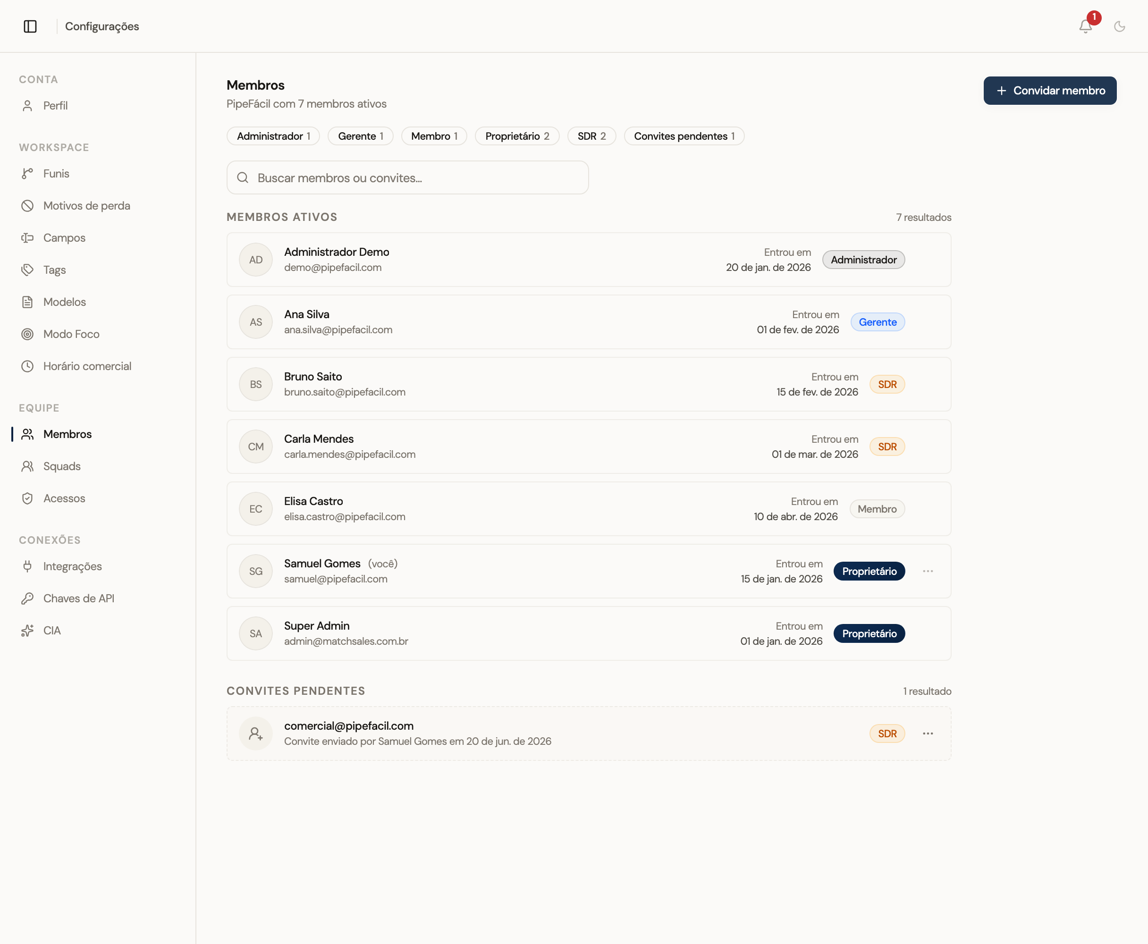The height and width of the screenshot is (944, 1148).
Task: Toggle the sidebar panel icon
Action: click(31, 26)
